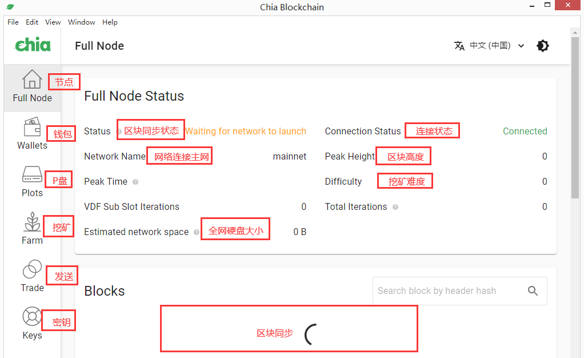Expand the 中文 (中国) language dropdown
Image resolution: width=584 pixels, height=358 pixels.
(490, 46)
